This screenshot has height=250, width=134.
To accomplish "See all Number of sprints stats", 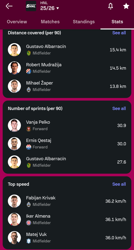I will [119, 108].
